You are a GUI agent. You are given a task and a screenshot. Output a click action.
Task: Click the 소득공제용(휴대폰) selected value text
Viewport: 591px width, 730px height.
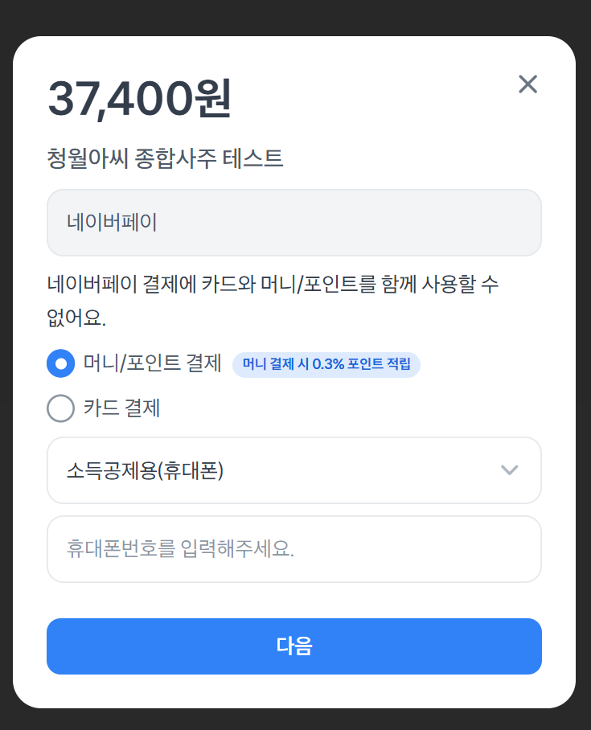145,470
